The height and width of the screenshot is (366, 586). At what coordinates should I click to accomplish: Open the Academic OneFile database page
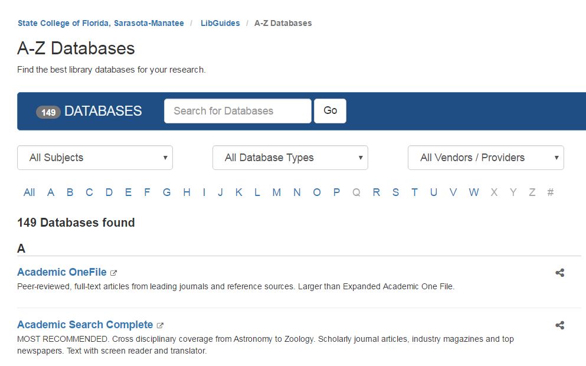pos(61,272)
